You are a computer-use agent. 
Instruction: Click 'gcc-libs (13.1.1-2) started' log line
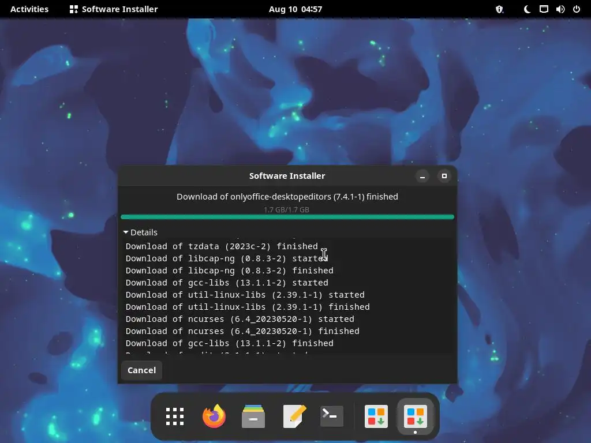pos(227,283)
